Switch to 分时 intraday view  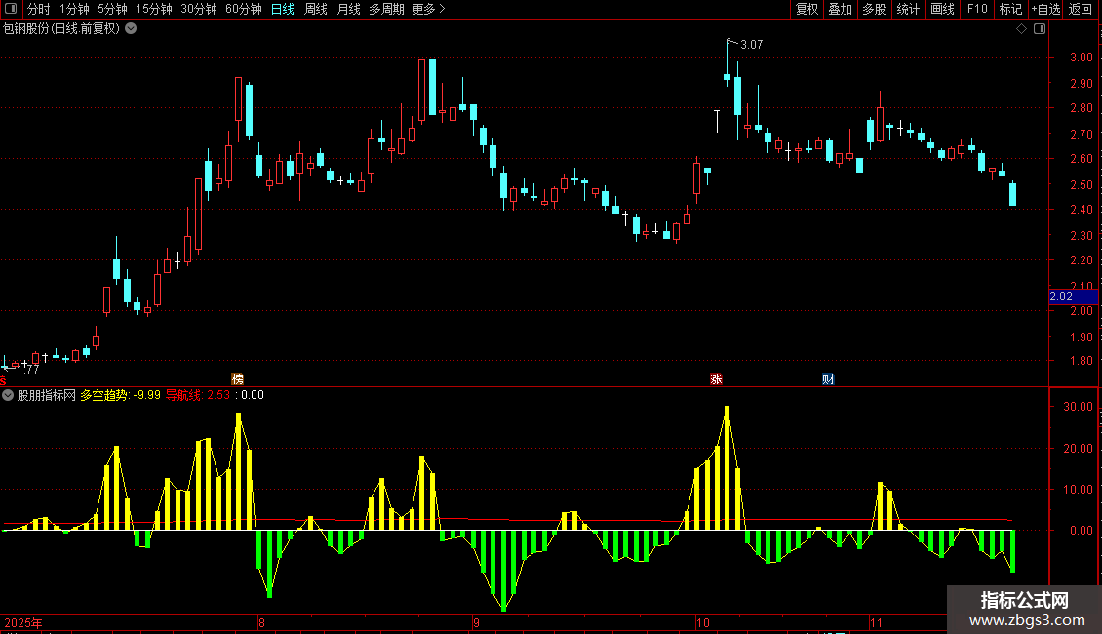(39, 9)
